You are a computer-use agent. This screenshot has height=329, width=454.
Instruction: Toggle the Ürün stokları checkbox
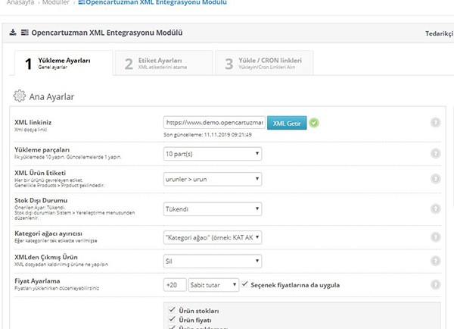click(x=172, y=310)
